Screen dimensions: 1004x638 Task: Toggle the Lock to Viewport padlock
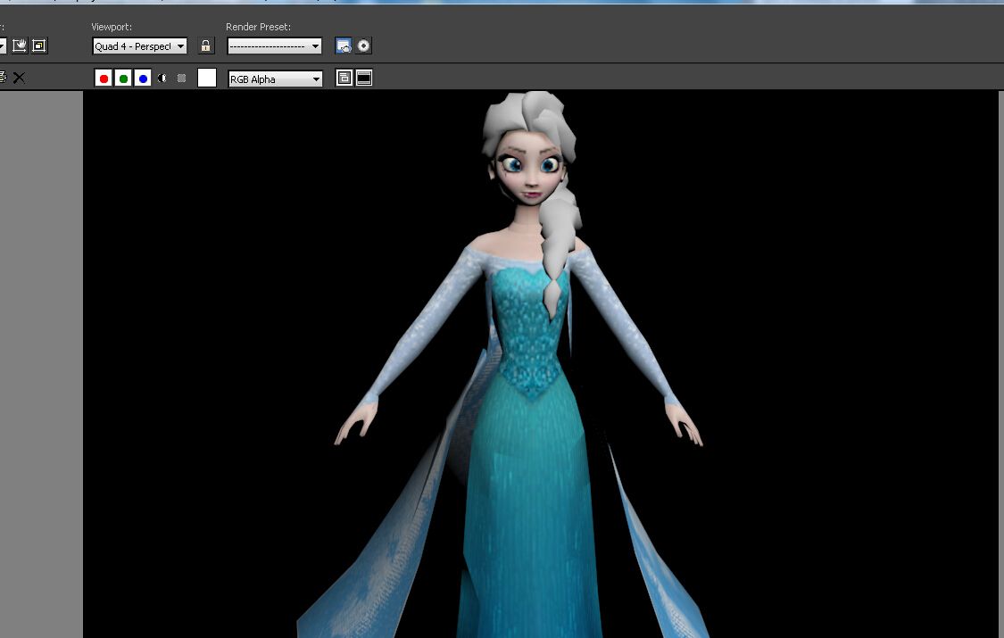coord(206,46)
